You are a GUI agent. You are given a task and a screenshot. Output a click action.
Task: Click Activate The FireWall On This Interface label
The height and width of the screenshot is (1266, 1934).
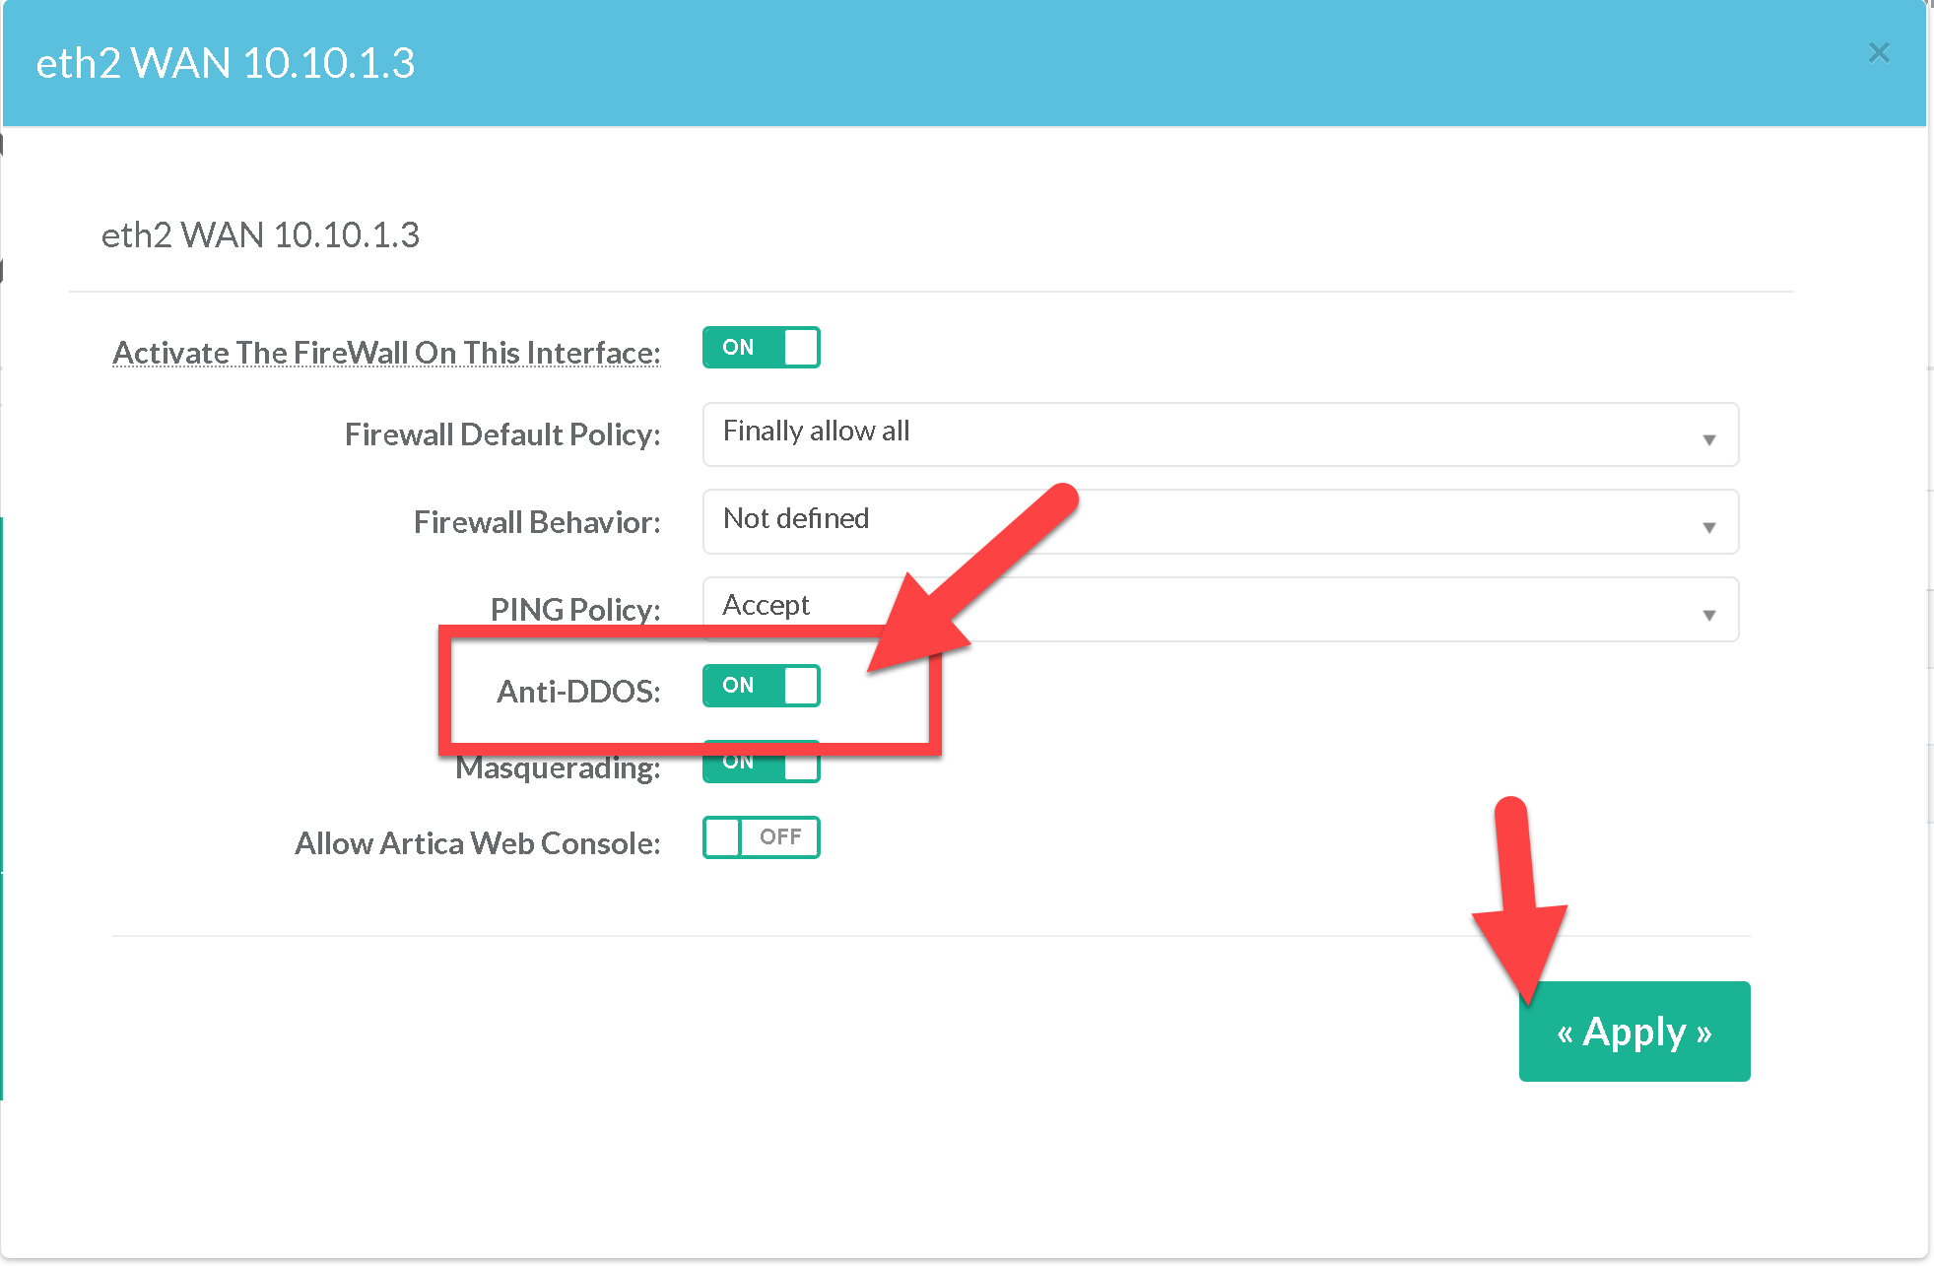[386, 353]
